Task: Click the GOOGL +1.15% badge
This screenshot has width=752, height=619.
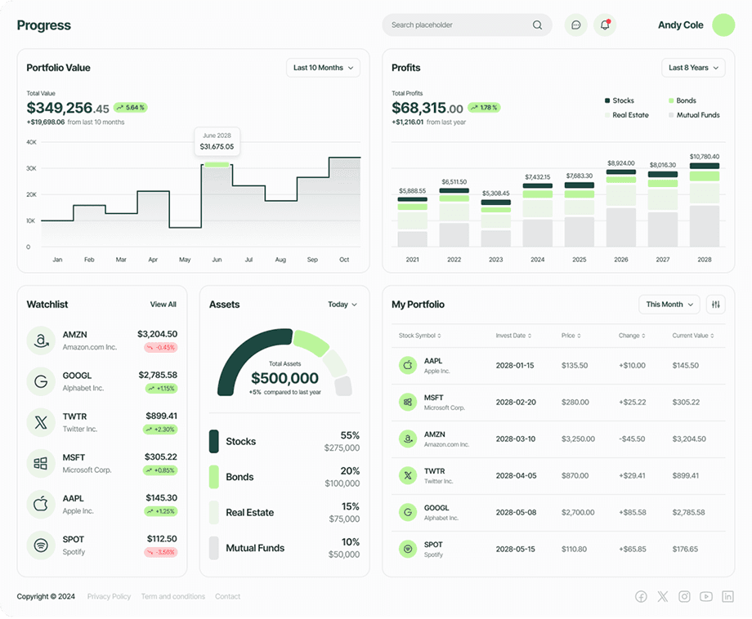Action: pyautogui.click(x=161, y=389)
